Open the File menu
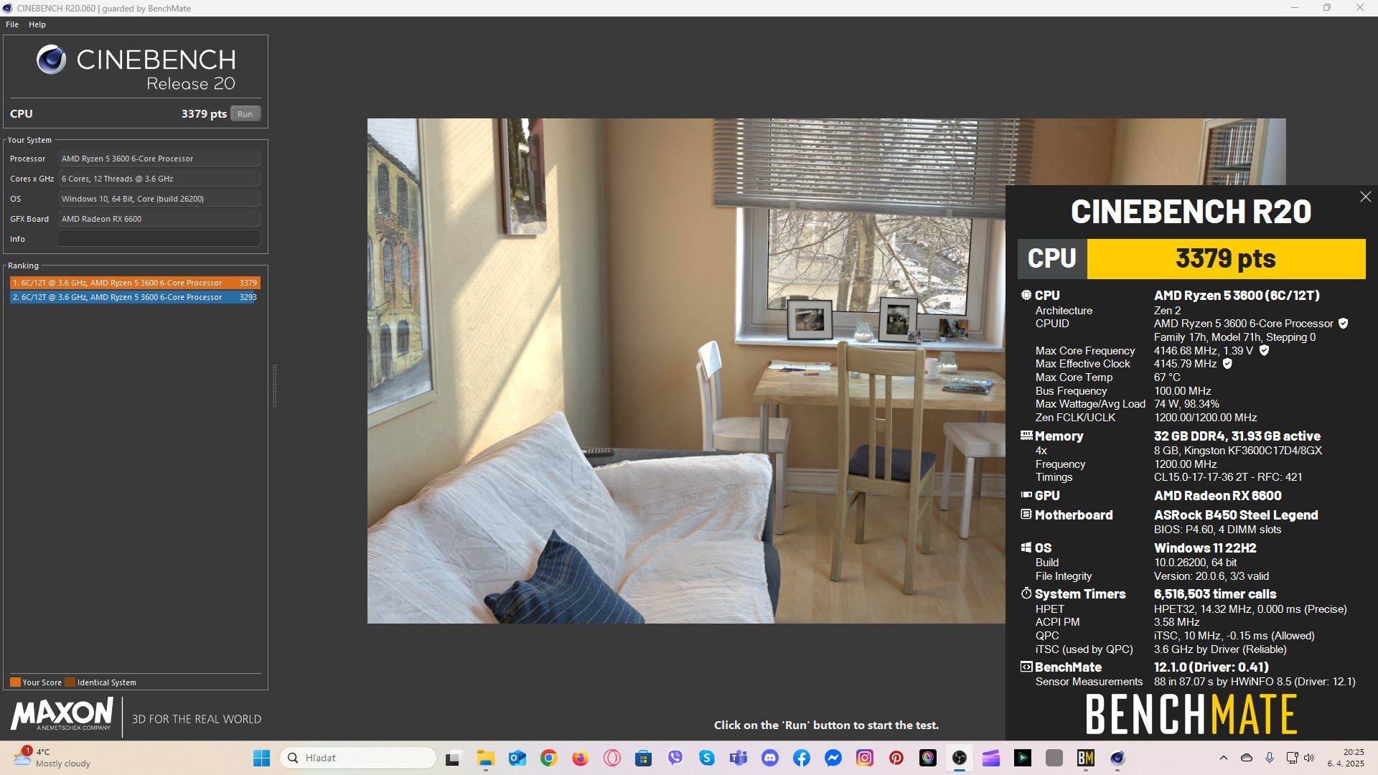Viewport: 1378px width, 775px height. 12,24
